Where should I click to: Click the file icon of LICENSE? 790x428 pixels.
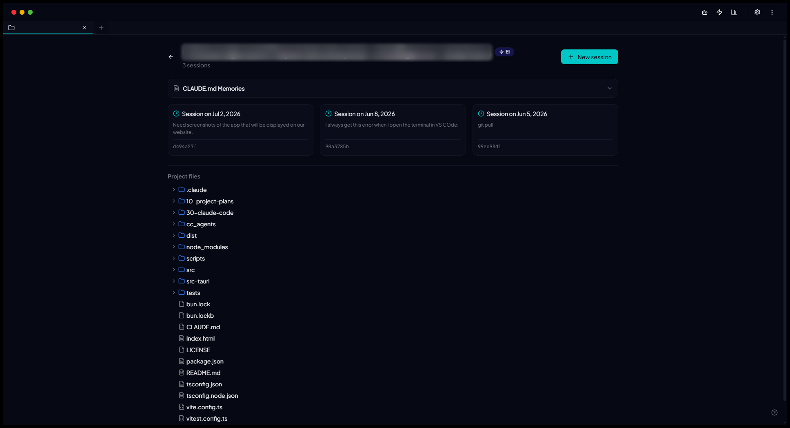coord(182,350)
